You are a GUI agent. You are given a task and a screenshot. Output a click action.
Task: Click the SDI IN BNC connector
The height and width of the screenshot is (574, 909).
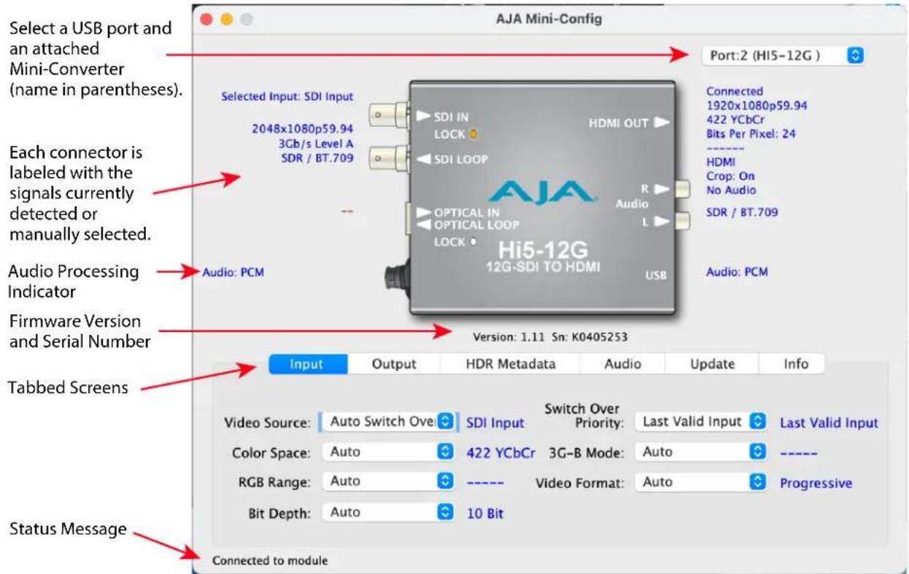point(390,115)
